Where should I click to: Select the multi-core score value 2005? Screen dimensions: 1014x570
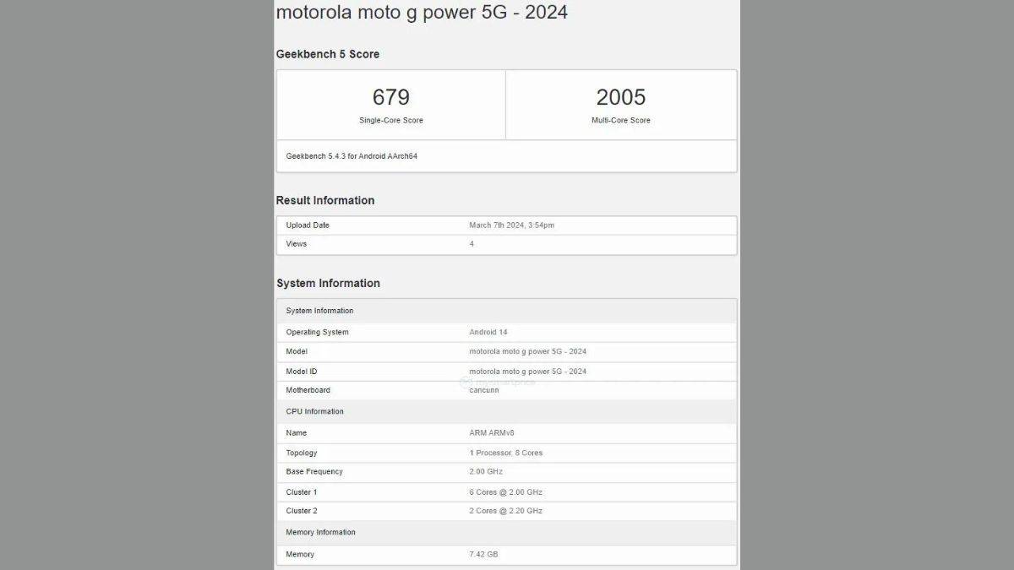pyautogui.click(x=621, y=96)
